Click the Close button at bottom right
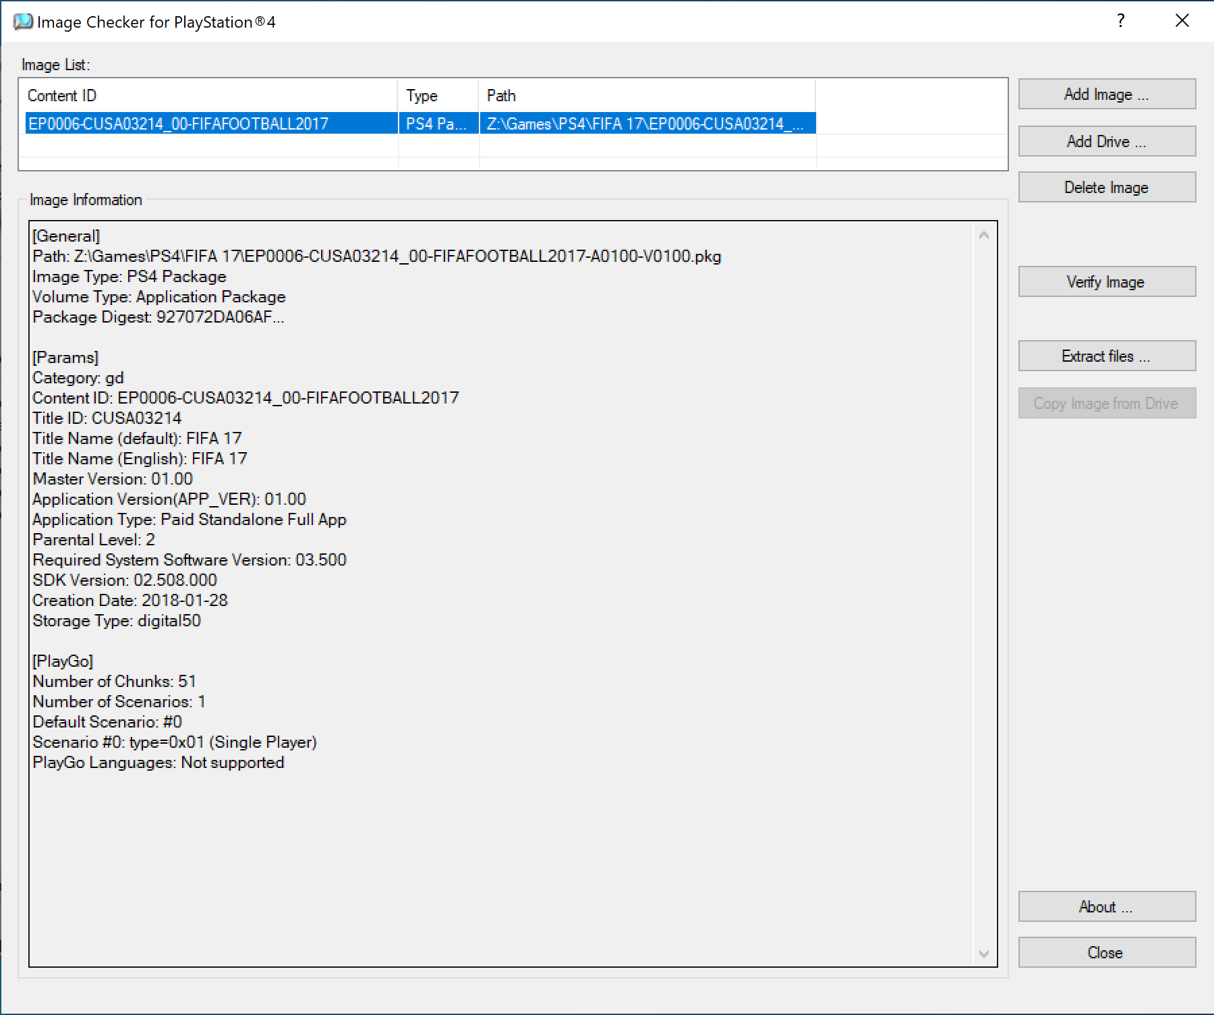The image size is (1214, 1015). click(1107, 952)
